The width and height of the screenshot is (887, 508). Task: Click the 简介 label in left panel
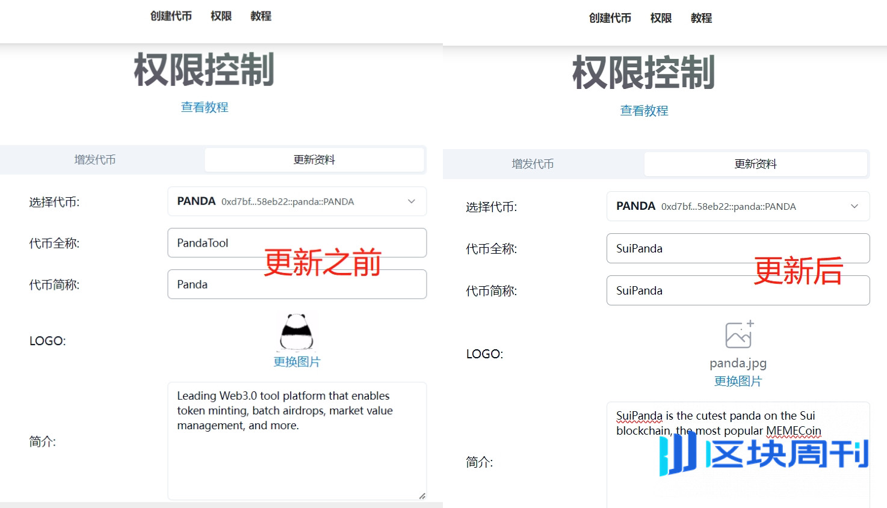[x=43, y=442]
